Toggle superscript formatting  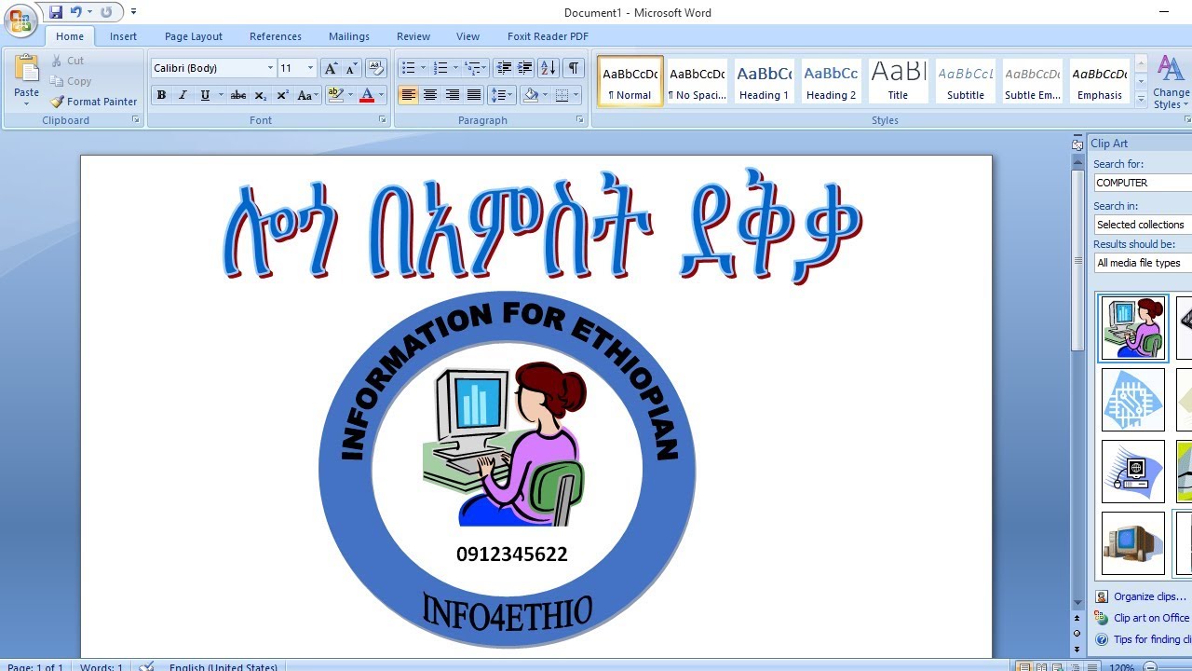(282, 95)
